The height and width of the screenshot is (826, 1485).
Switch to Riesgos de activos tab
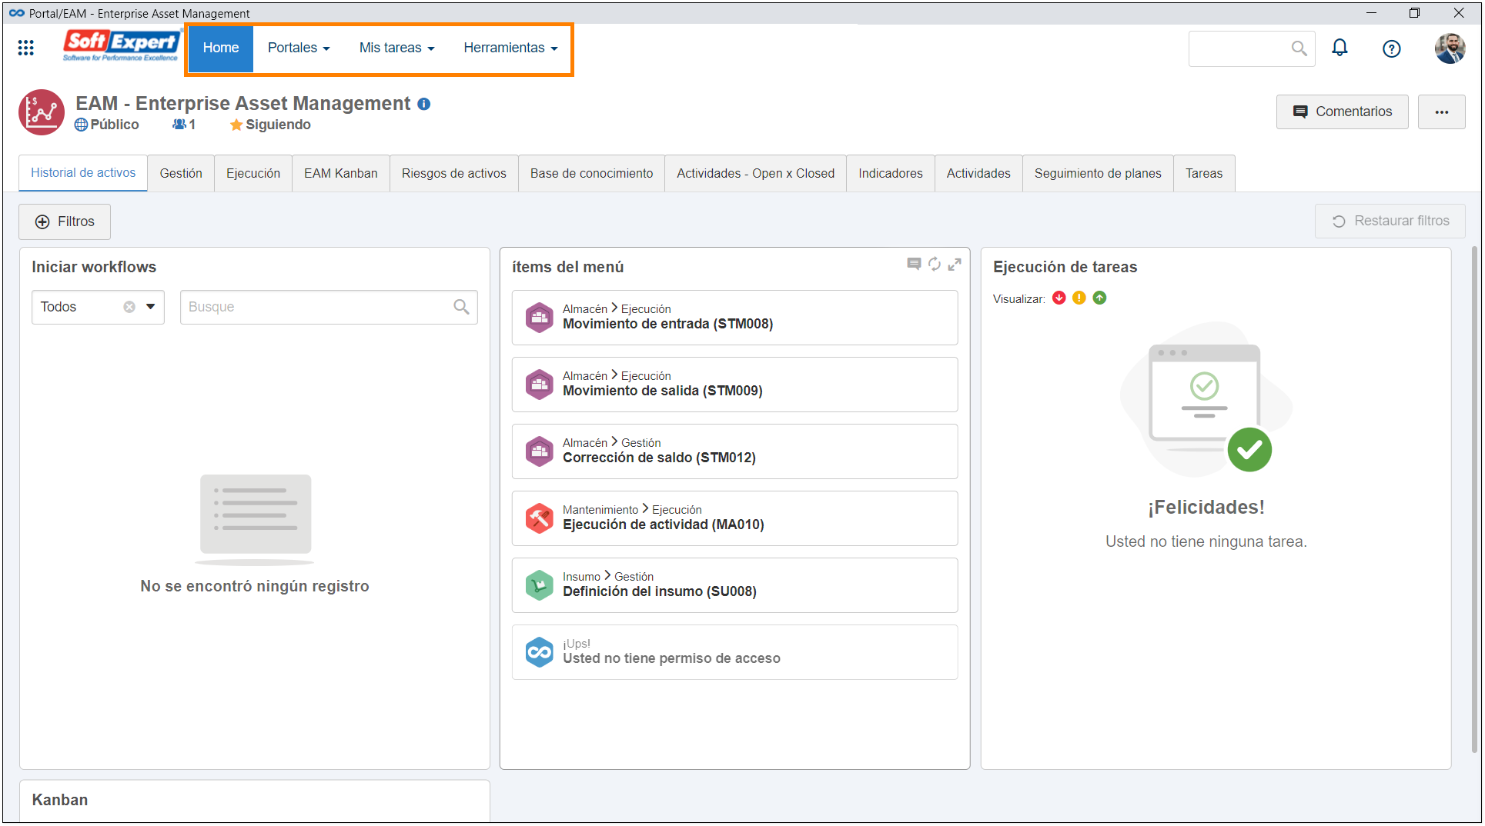[x=454, y=174]
